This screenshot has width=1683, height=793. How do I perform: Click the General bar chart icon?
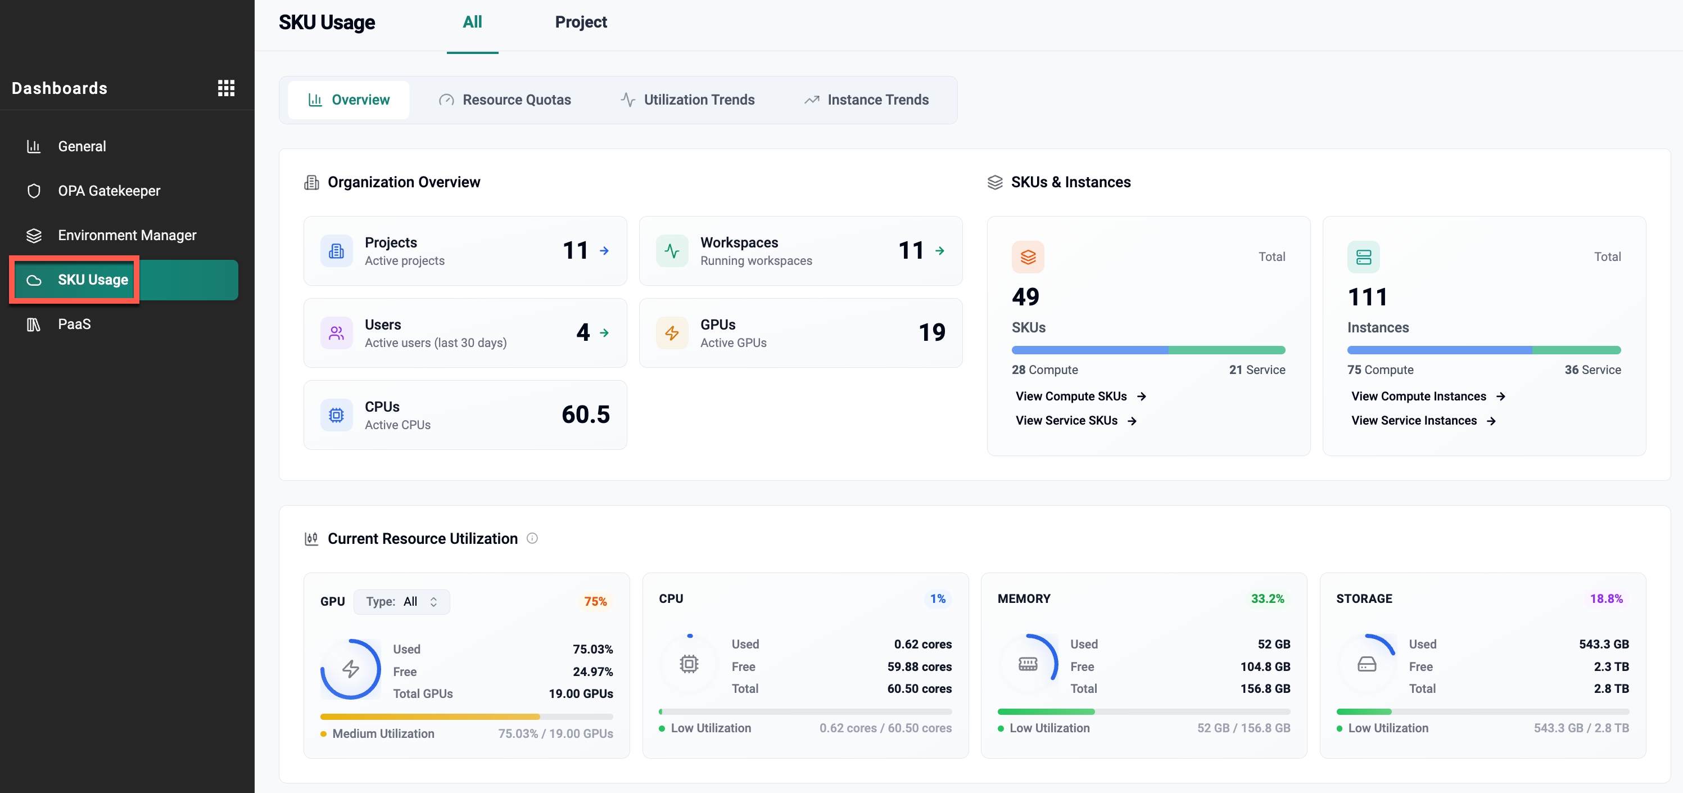[33, 146]
